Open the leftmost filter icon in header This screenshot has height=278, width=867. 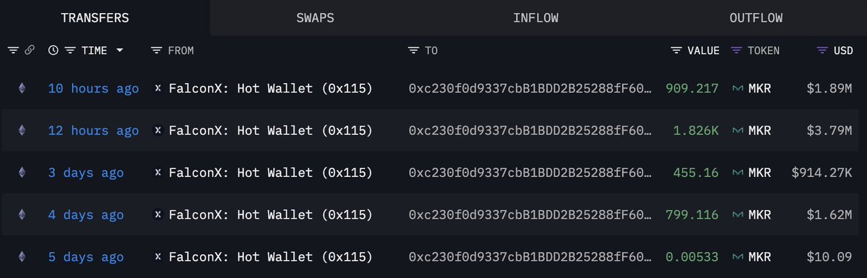coord(13,51)
